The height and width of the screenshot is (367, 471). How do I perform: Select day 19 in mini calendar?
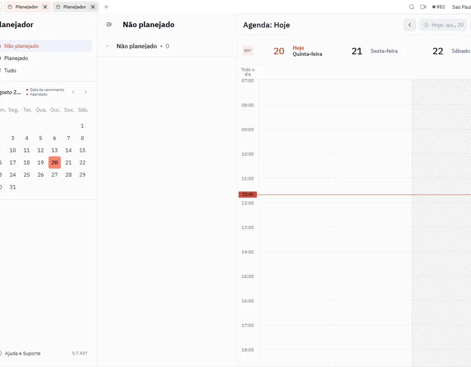[x=41, y=163]
